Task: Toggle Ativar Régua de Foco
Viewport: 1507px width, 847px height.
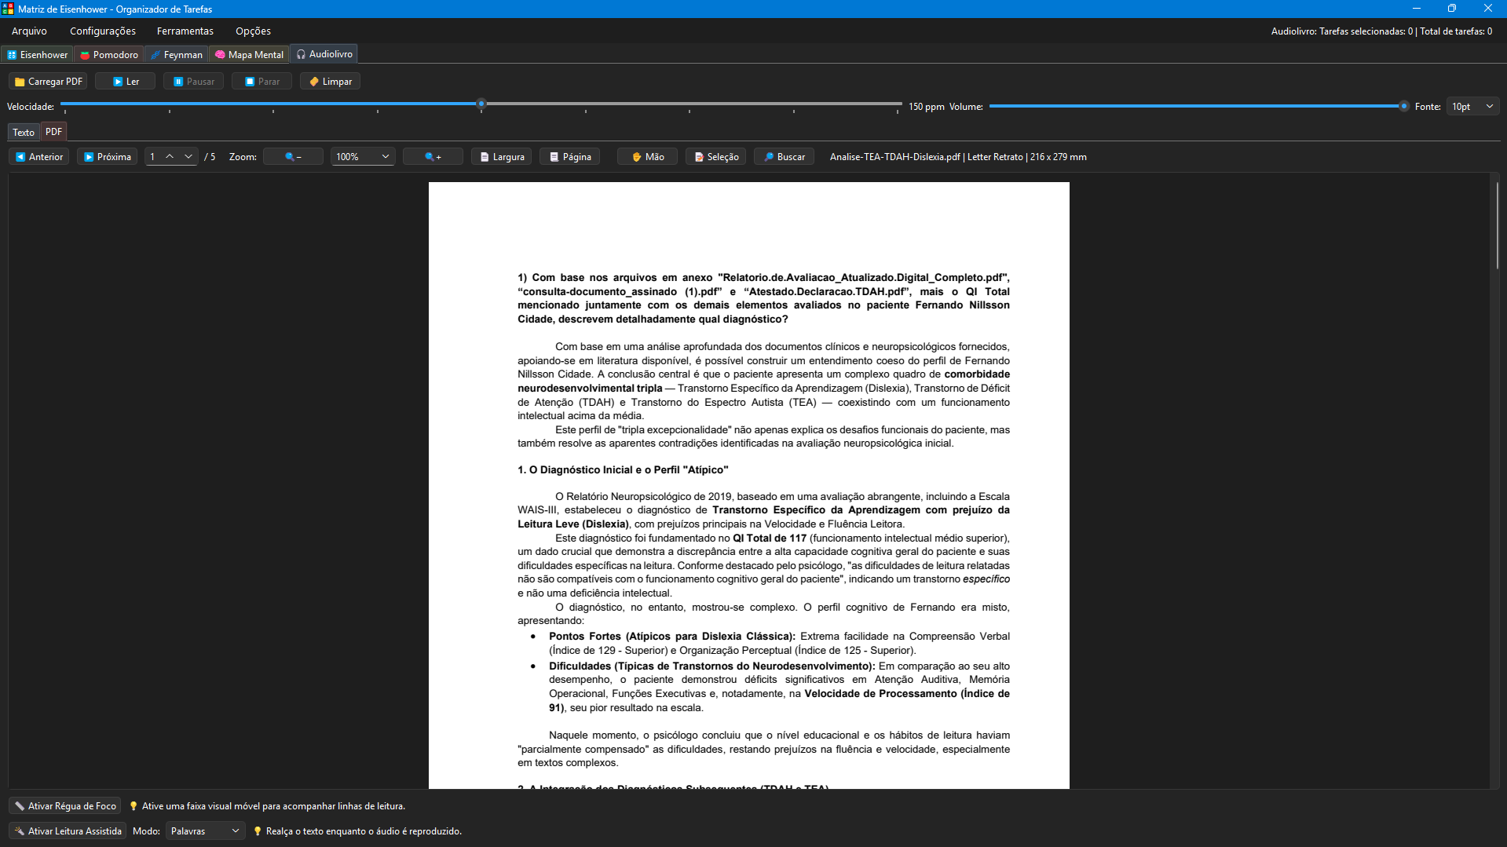Action: [x=65, y=806]
